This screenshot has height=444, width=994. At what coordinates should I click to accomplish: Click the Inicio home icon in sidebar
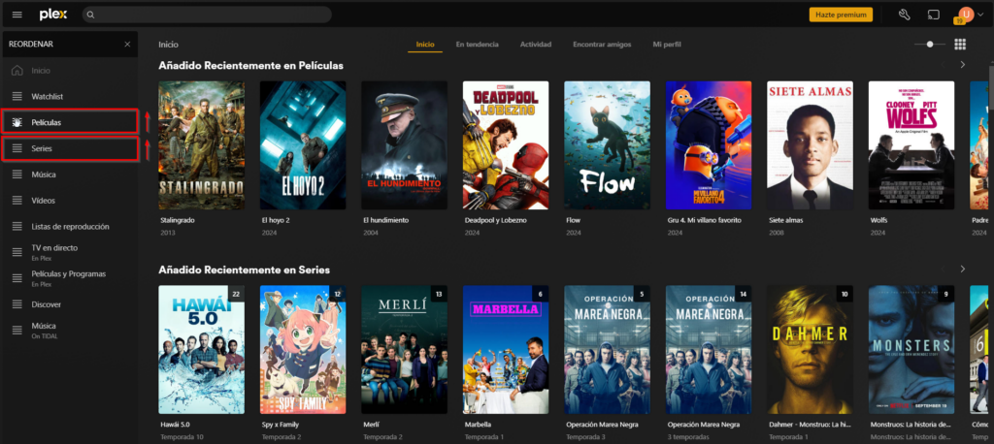tap(17, 71)
